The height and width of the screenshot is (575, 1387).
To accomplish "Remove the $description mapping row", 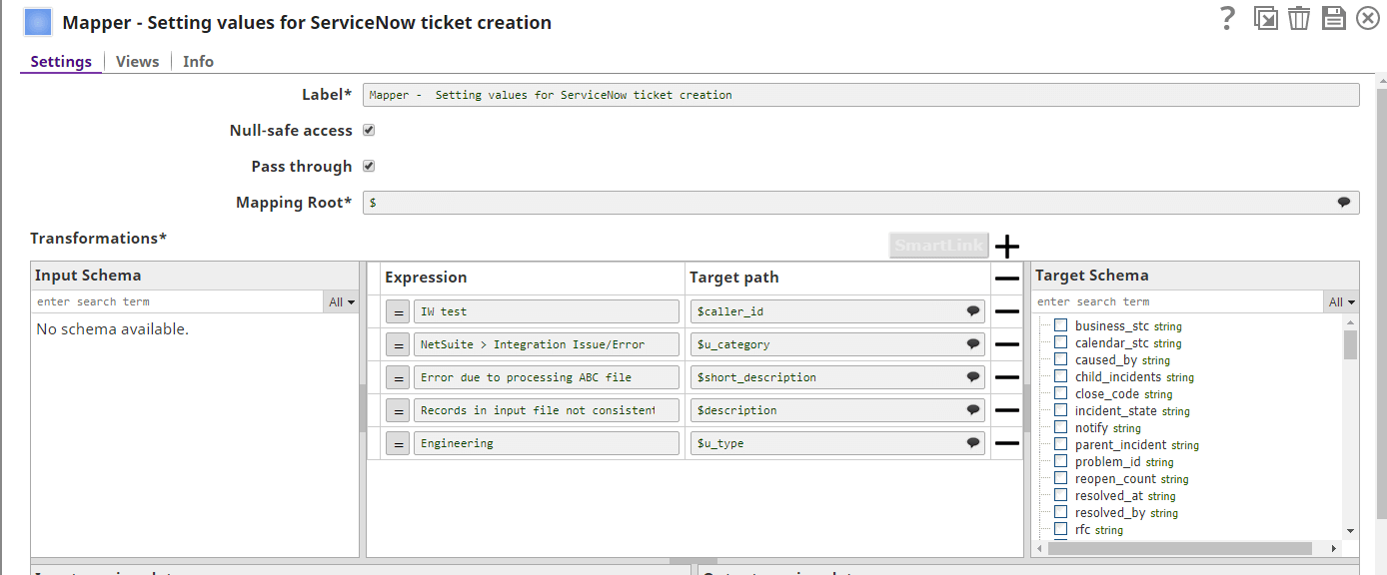I will point(1007,410).
